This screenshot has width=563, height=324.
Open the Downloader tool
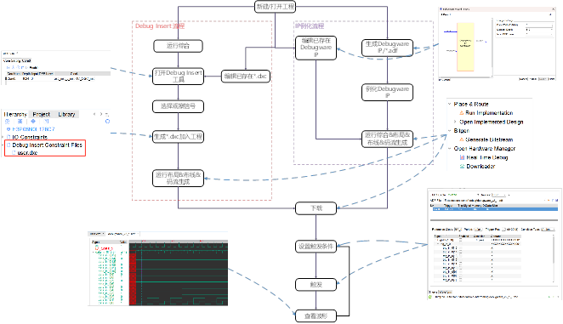pos(481,167)
